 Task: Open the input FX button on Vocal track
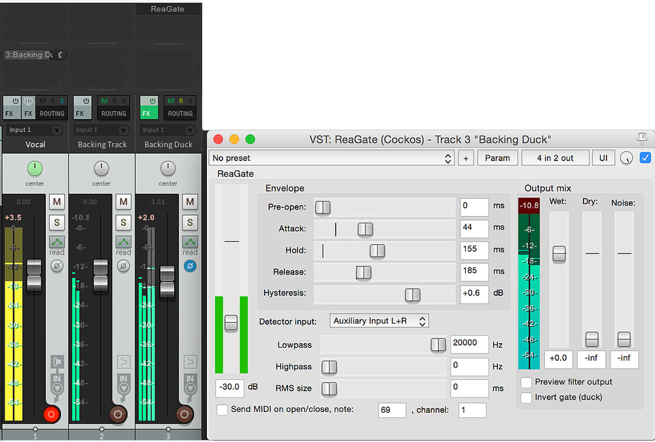click(x=28, y=107)
